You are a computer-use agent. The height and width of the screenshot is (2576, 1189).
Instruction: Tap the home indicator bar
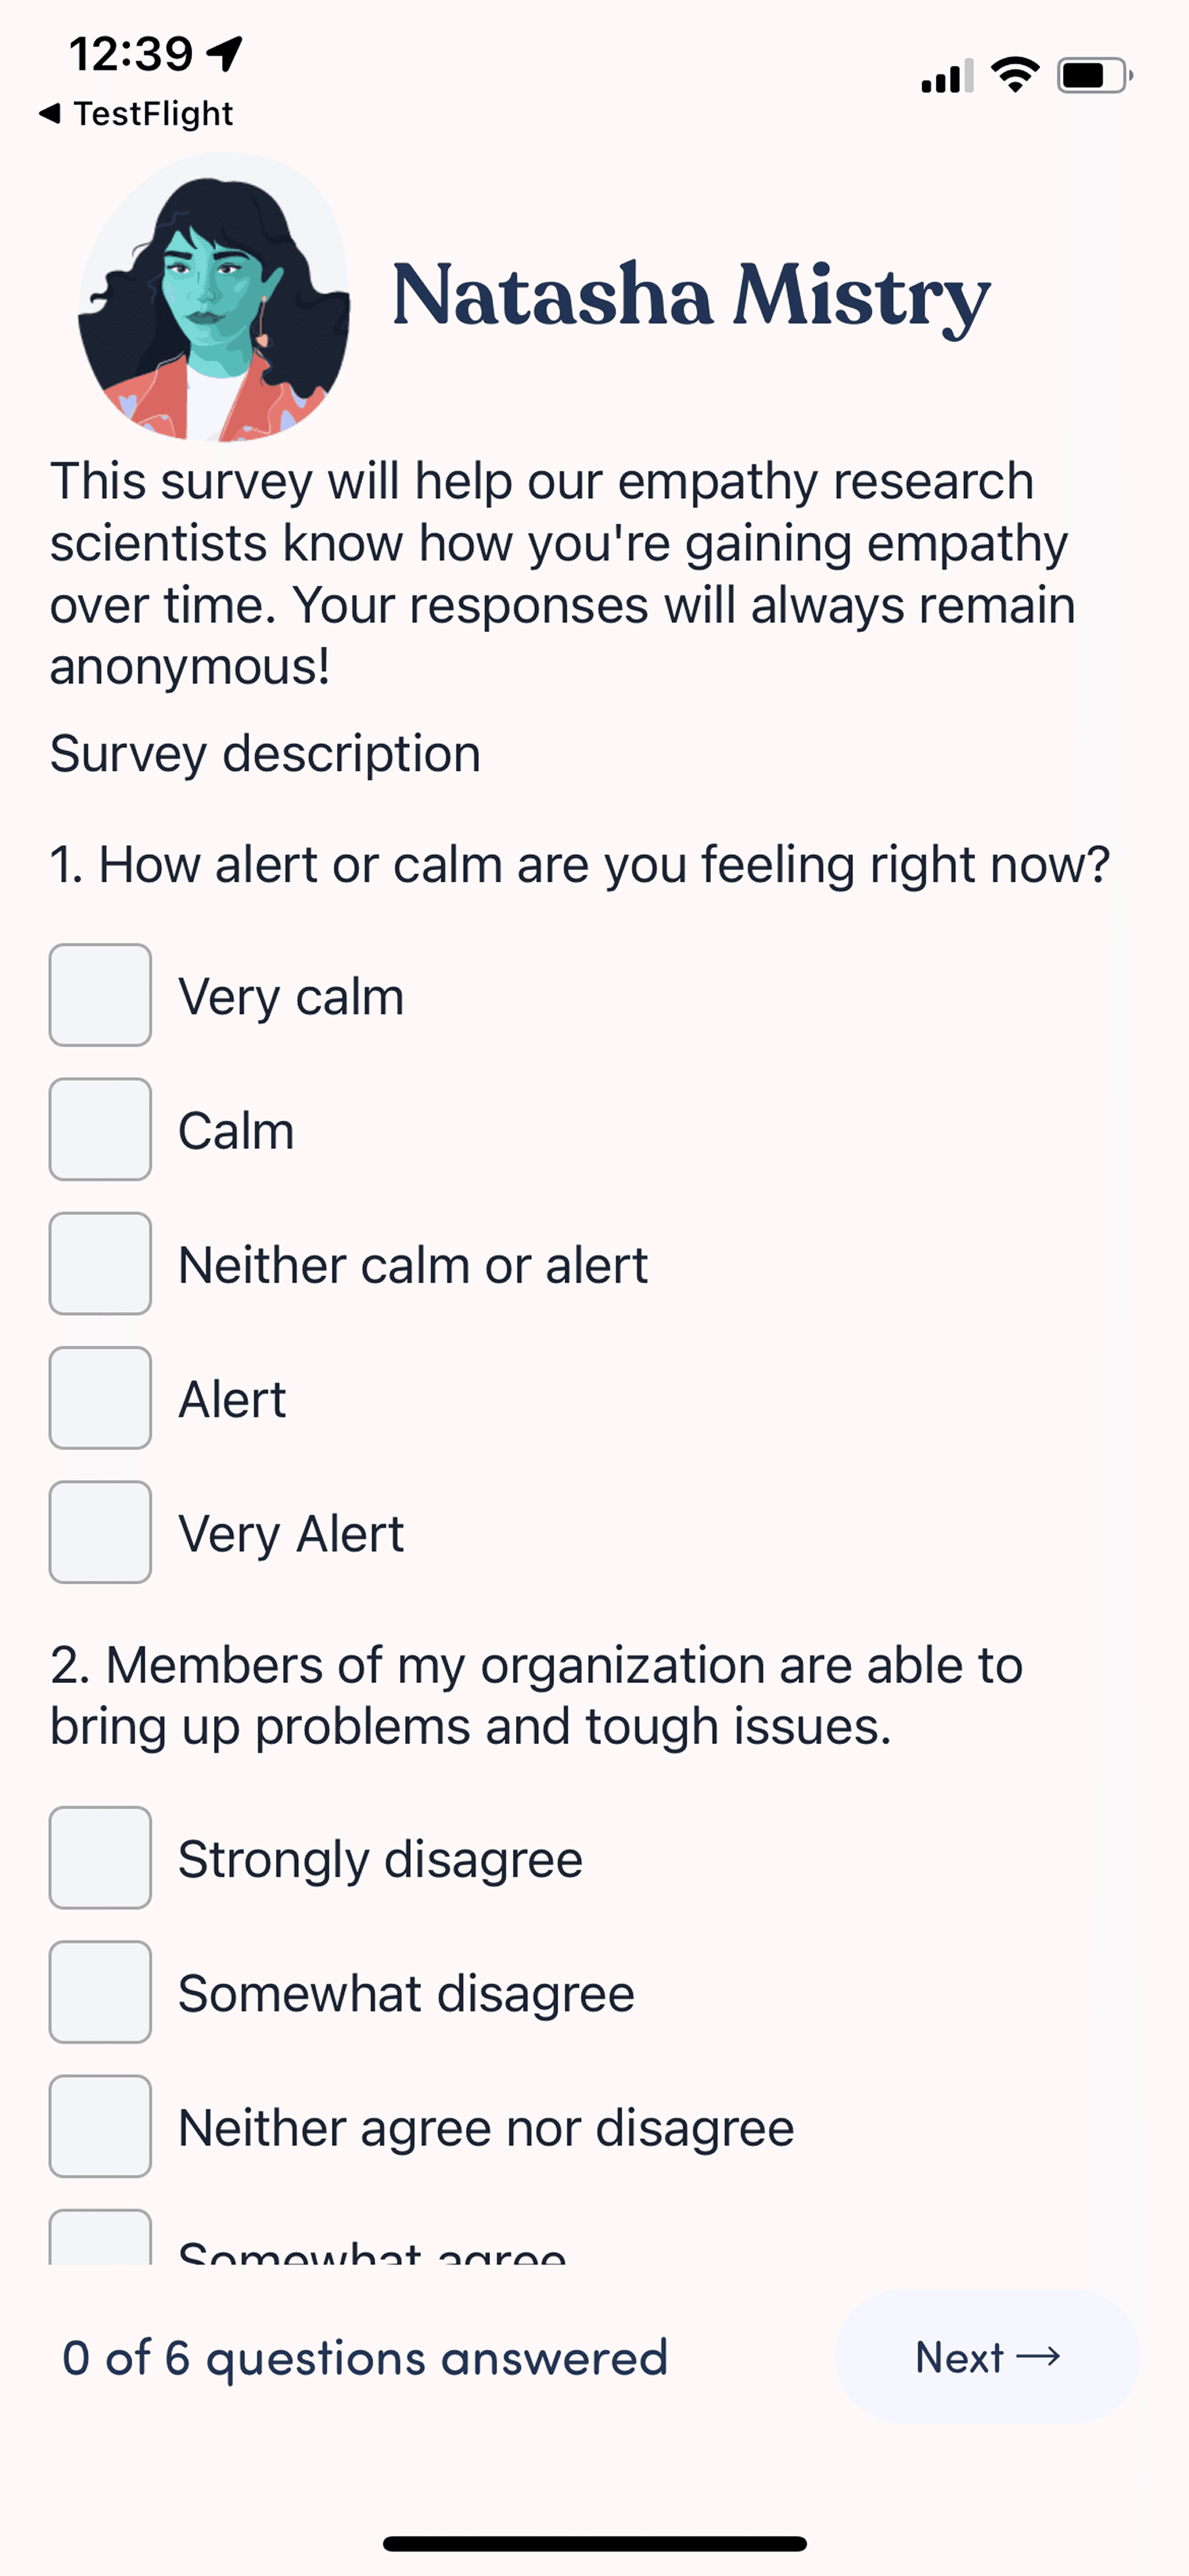coord(594,2543)
